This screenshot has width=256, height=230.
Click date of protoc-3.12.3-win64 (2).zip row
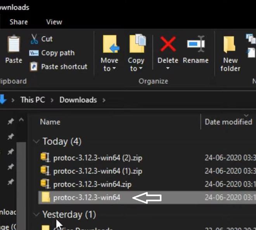click(x=230, y=158)
